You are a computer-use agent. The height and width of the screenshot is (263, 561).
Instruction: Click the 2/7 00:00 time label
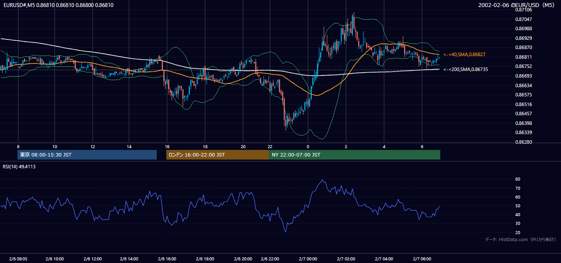point(308,259)
